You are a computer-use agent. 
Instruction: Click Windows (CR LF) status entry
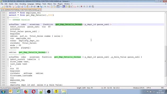(139, 88)
